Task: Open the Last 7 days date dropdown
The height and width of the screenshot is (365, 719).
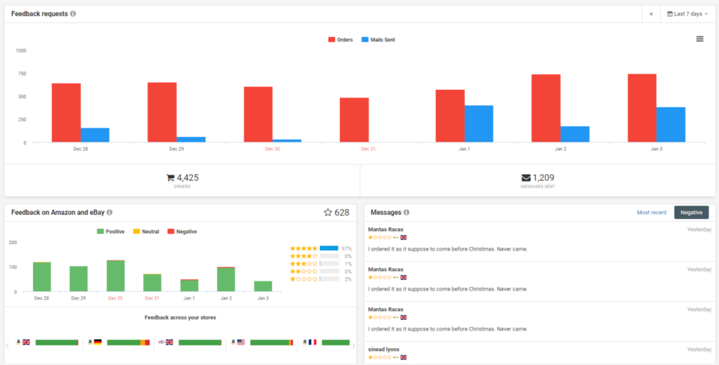Action: 687,14
